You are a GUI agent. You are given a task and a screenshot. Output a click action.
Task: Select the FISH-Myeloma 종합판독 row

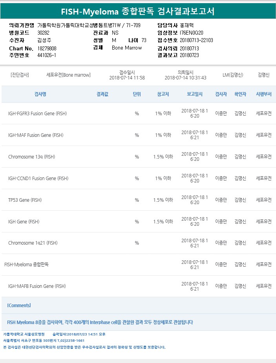coord(26,265)
